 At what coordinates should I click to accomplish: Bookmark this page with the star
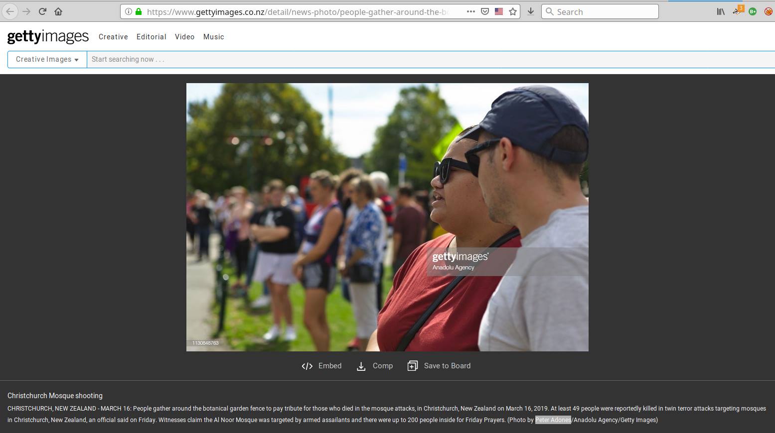[x=513, y=11]
